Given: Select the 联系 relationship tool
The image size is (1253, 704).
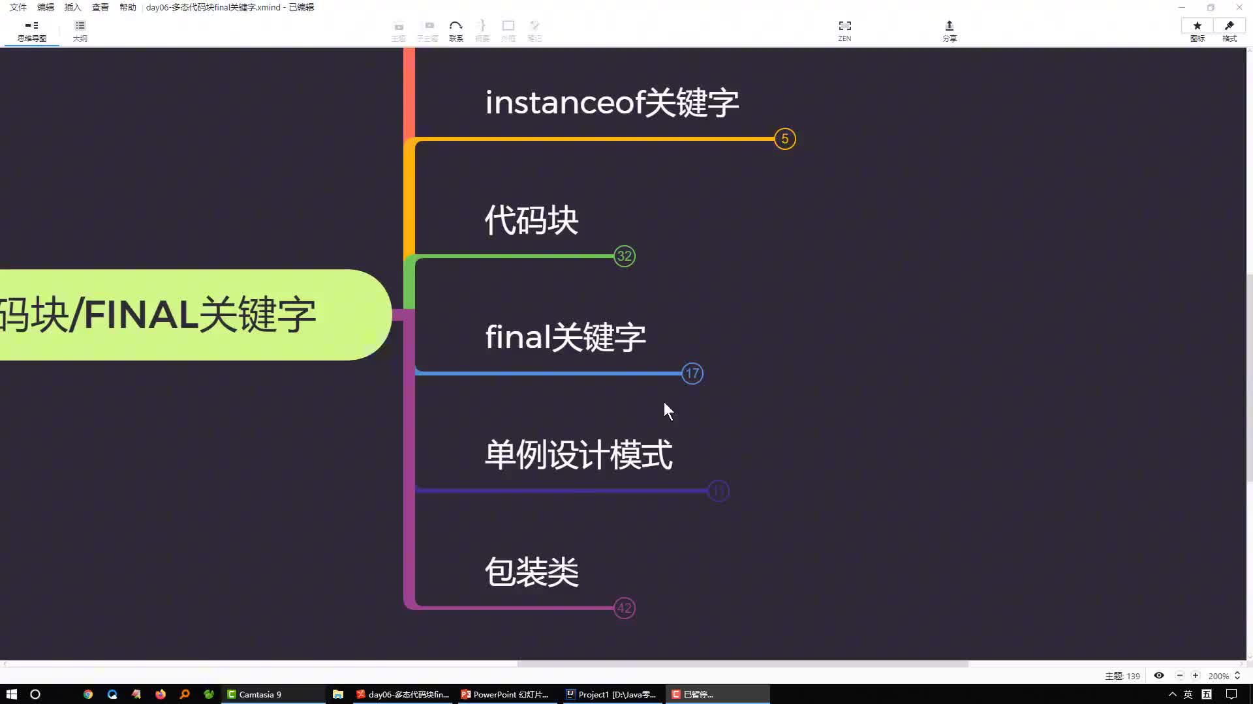Looking at the screenshot, I should pos(456,31).
